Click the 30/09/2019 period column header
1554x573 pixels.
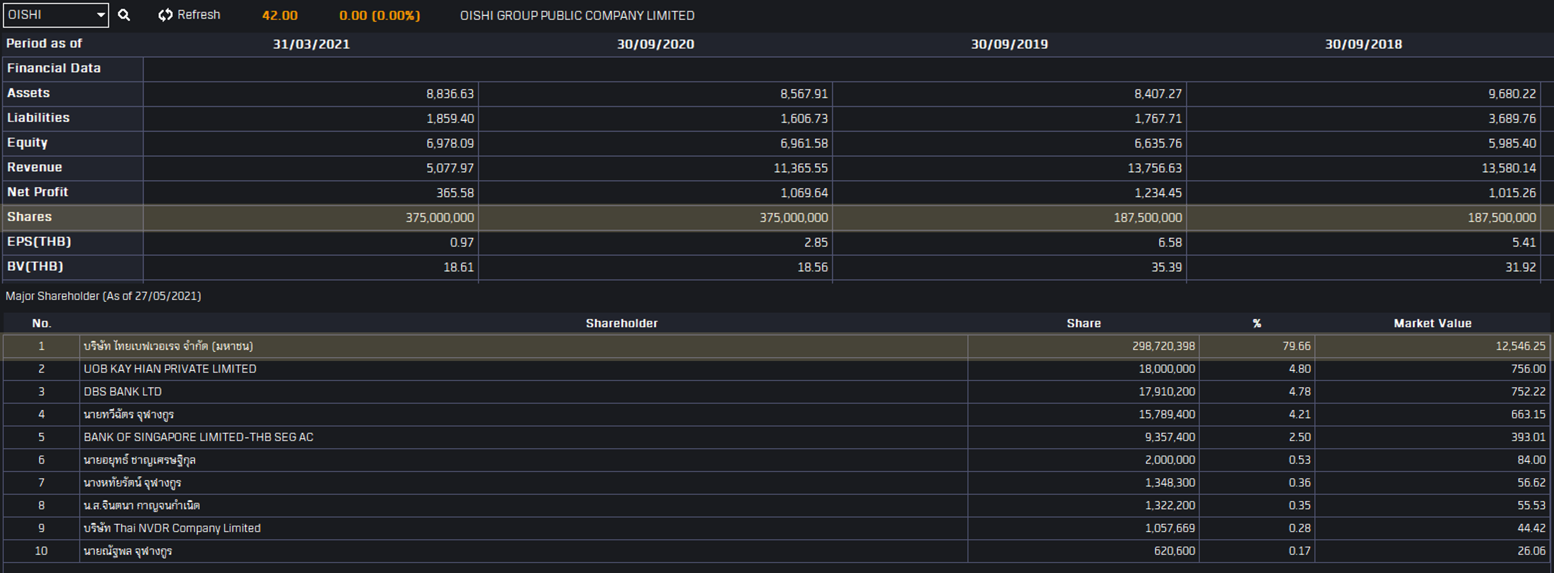pyautogui.click(x=1009, y=44)
